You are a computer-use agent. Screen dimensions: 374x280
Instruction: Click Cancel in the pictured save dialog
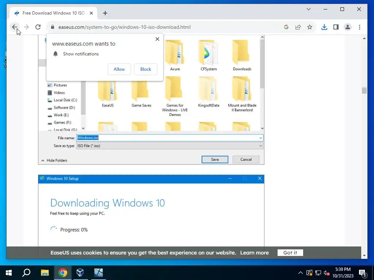[246, 160]
